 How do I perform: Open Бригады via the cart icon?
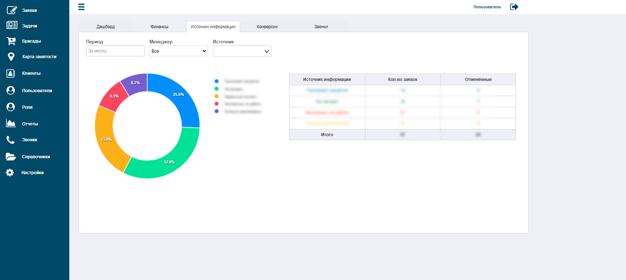tap(11, 41)
